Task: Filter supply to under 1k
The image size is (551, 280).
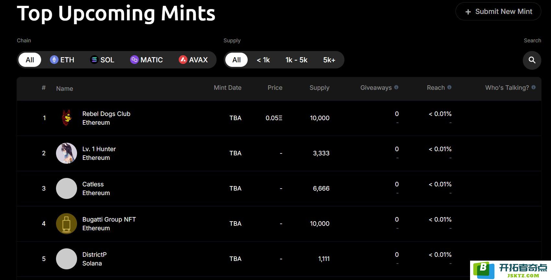Action: point(263,60)
